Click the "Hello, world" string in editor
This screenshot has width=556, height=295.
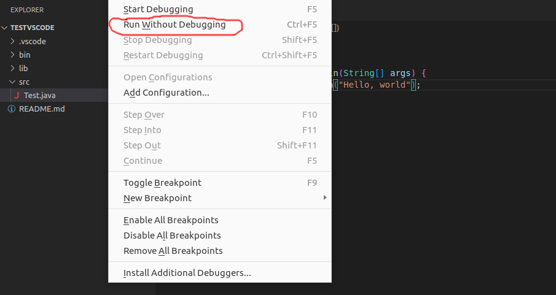(x=374, y=85)
